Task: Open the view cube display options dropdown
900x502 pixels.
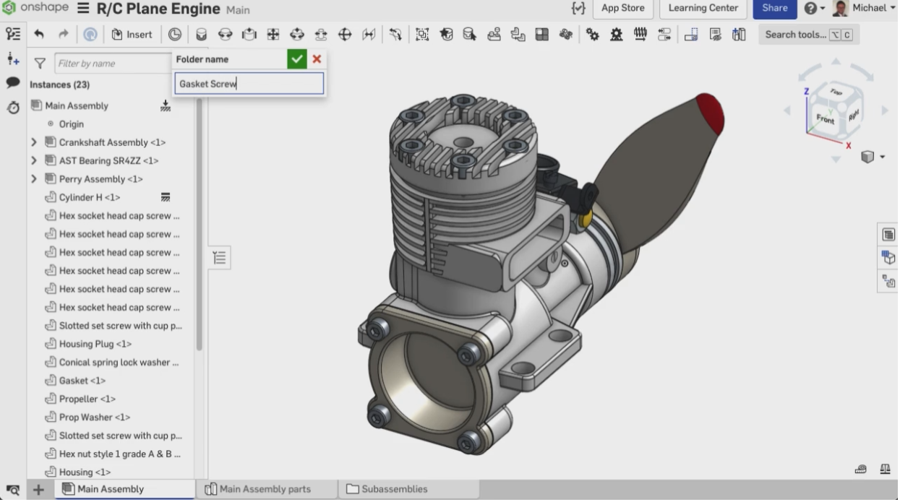Action: (873, 157)
